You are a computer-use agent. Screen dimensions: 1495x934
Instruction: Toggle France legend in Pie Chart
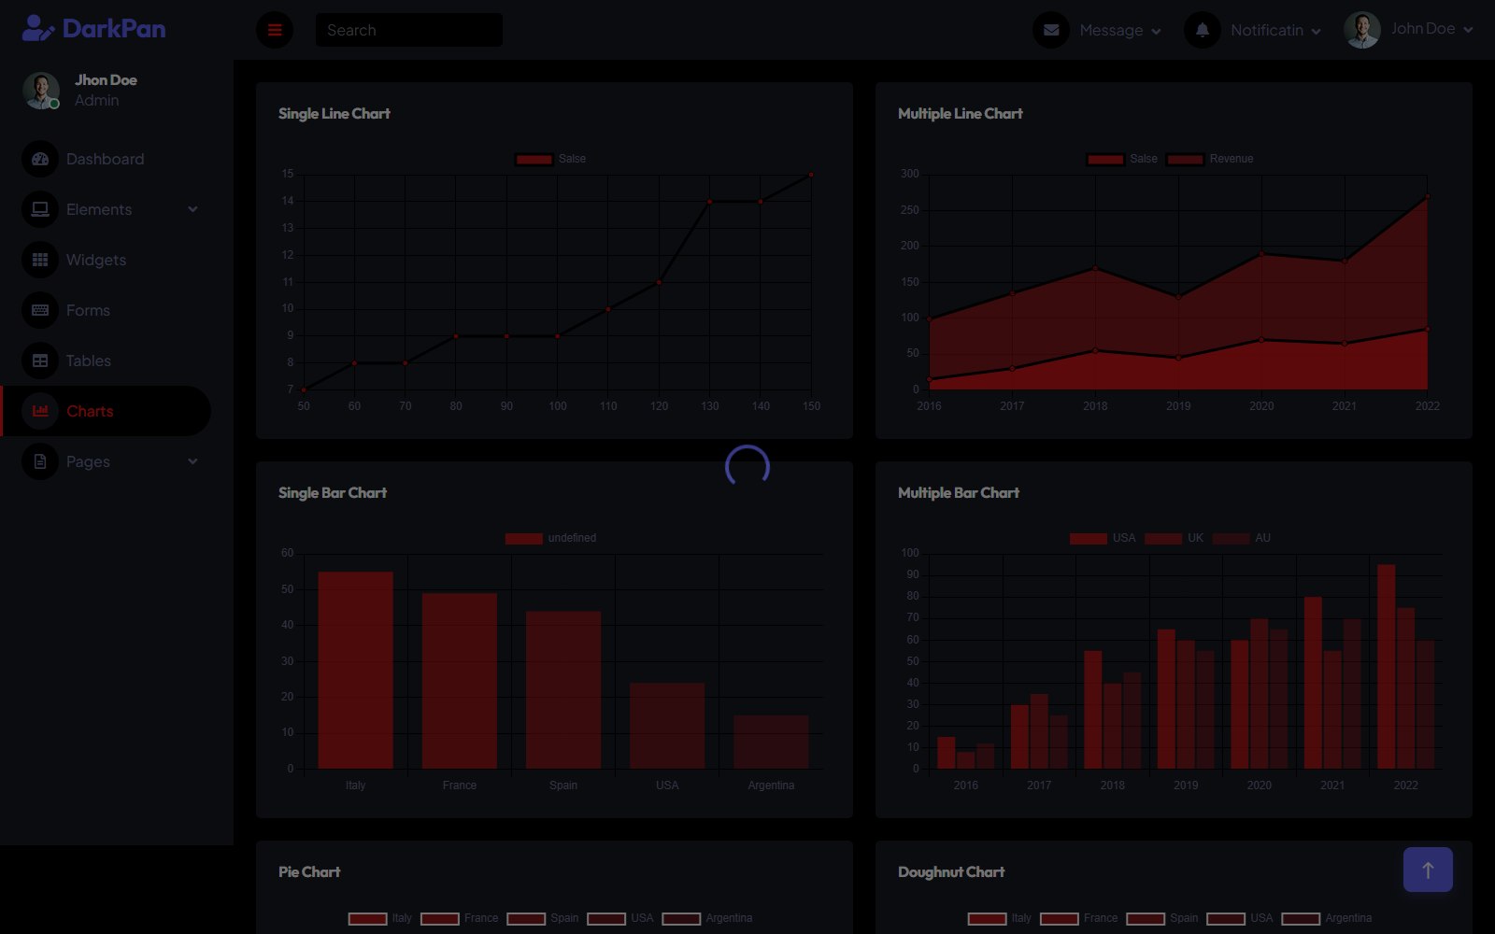460,918
